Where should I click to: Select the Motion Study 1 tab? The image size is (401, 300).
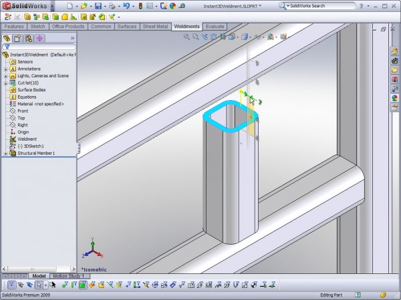point(69,276)
